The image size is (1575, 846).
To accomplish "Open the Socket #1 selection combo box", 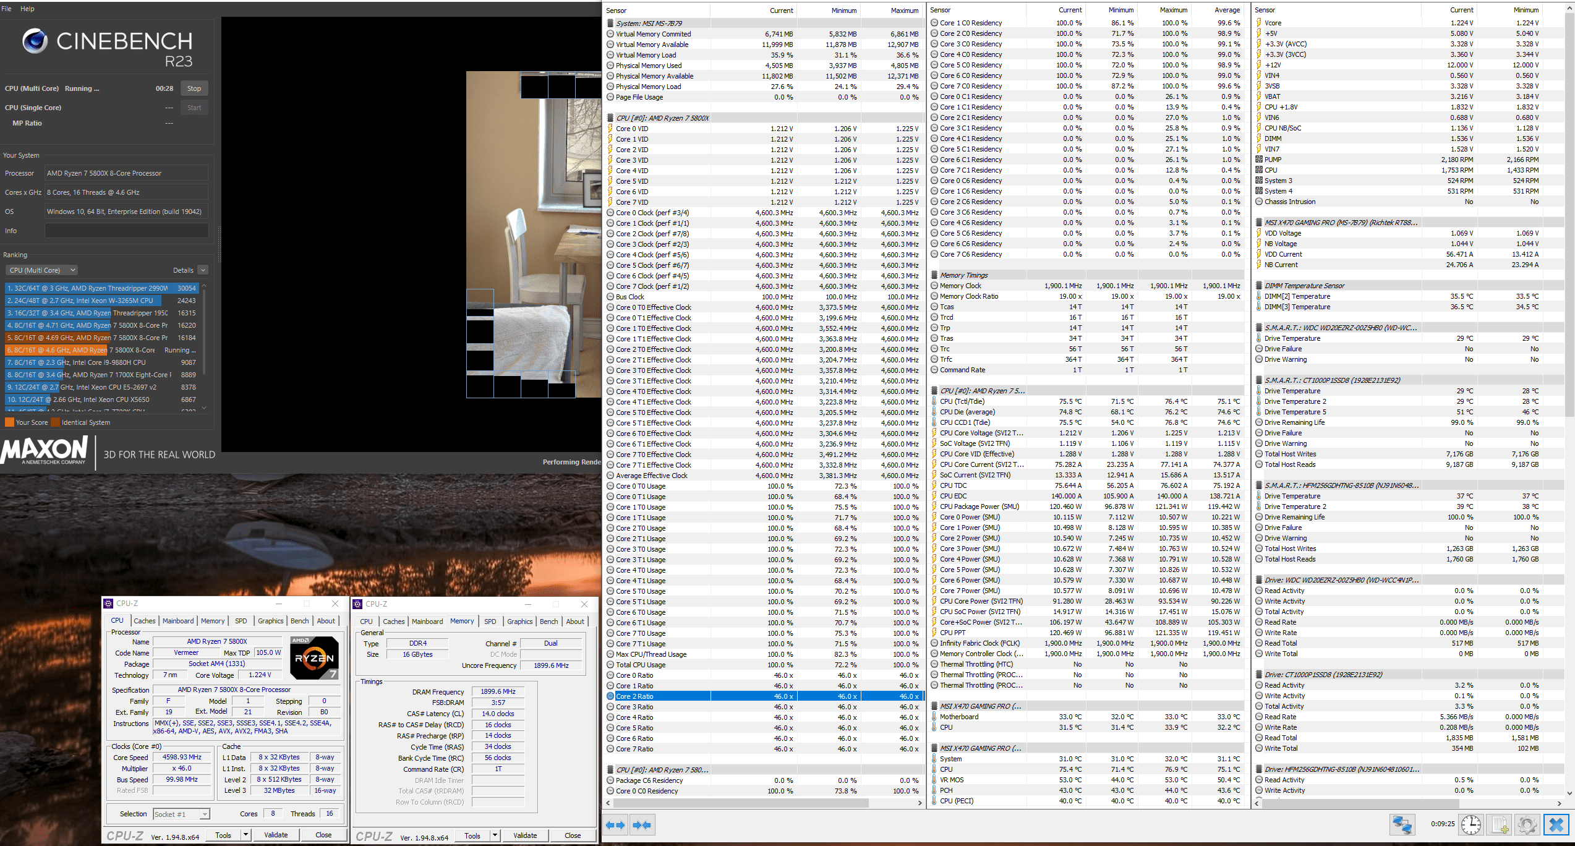I will (x=181, y=814).
